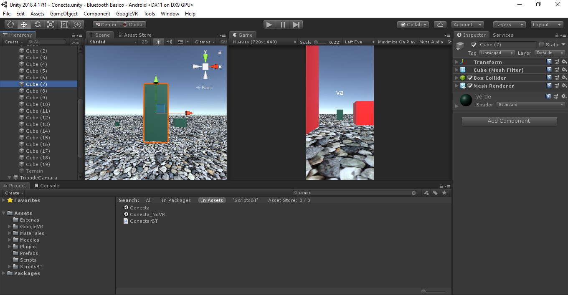Screen dimensions: 568x295
Task: Click the Step frame button
Action: click(296, 25)
